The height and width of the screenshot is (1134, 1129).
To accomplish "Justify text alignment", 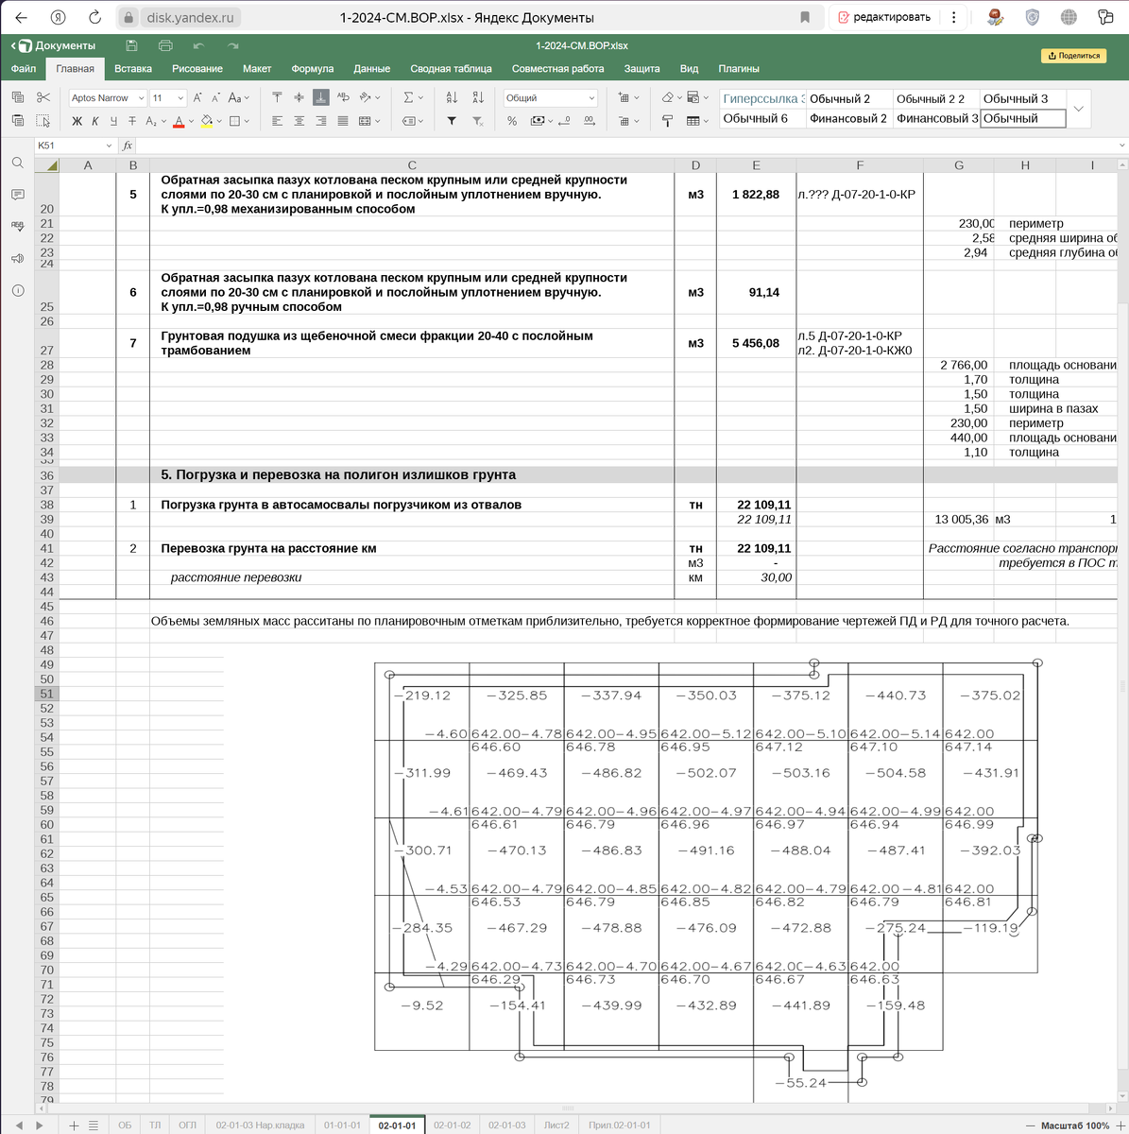I will point(343,121).
